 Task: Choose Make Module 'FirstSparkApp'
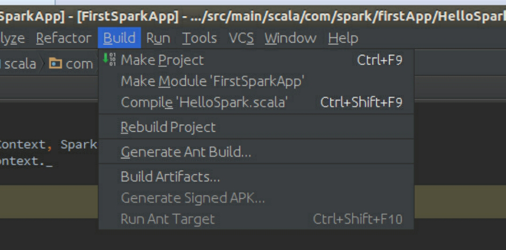click(212, 82)
